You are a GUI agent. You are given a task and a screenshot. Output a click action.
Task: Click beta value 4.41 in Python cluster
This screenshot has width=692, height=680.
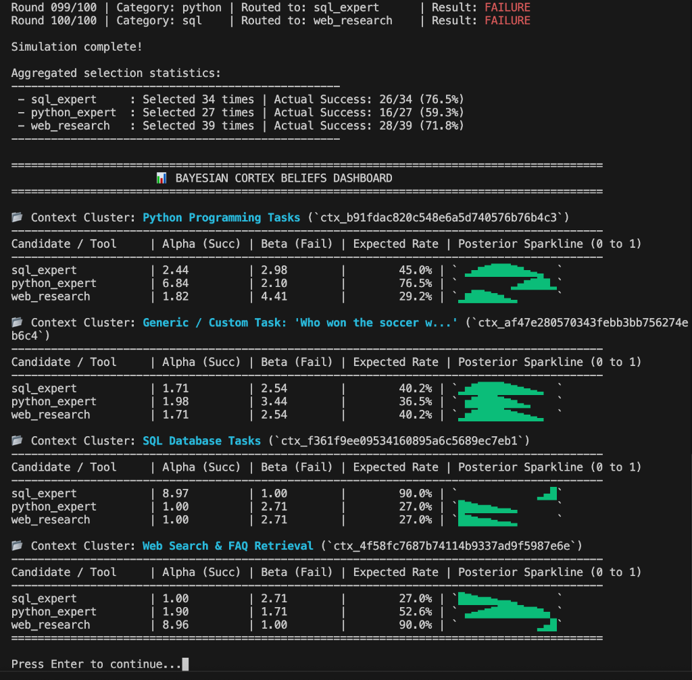pyautogui.click(x=274, y=297)
